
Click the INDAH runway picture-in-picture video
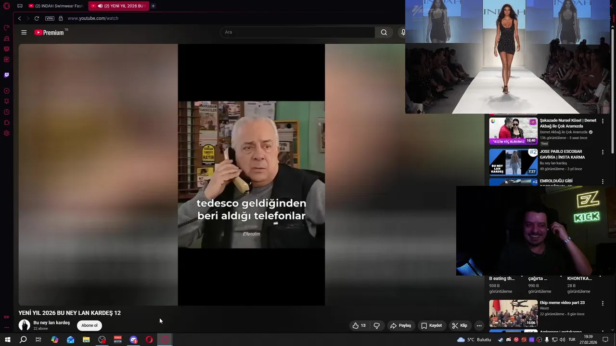click(x=508, y=57)
